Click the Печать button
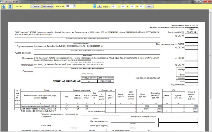 pyautogui.click(x=36, y=6)
